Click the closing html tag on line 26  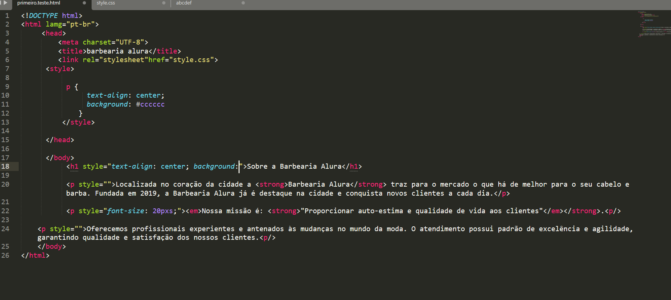tap(35, 255)
